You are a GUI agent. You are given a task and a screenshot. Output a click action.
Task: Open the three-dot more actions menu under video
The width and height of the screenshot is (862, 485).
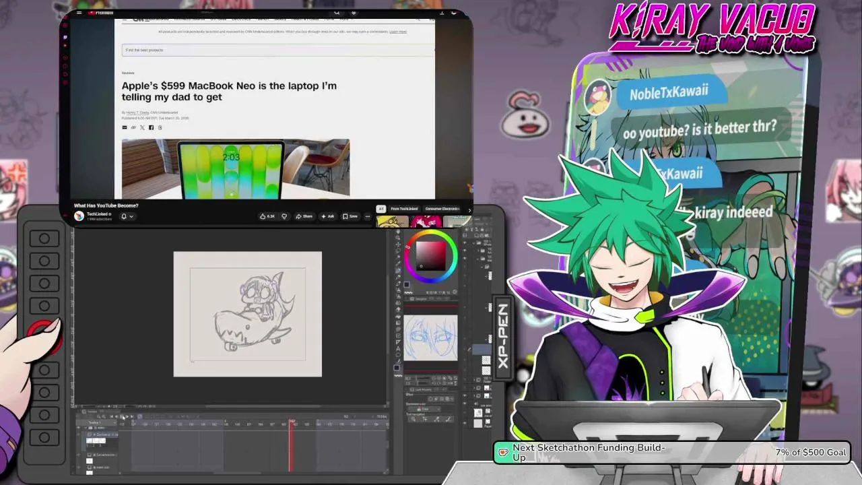click(x=368, y=216)
